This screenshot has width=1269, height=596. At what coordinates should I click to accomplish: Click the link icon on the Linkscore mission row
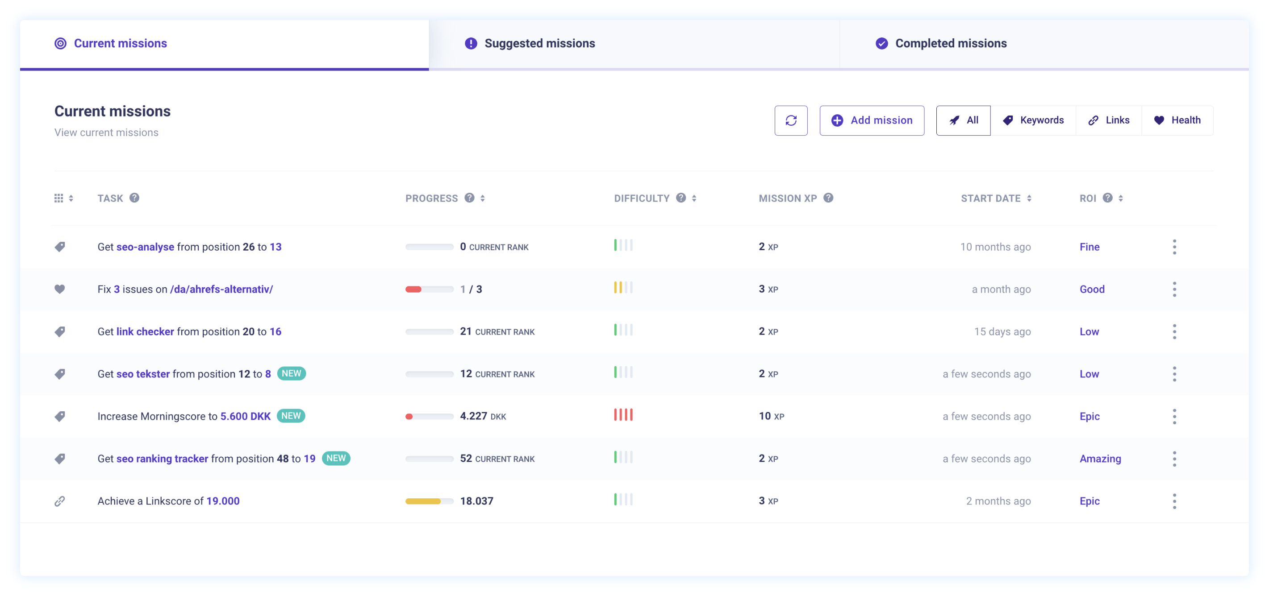(x=59, y=501)
